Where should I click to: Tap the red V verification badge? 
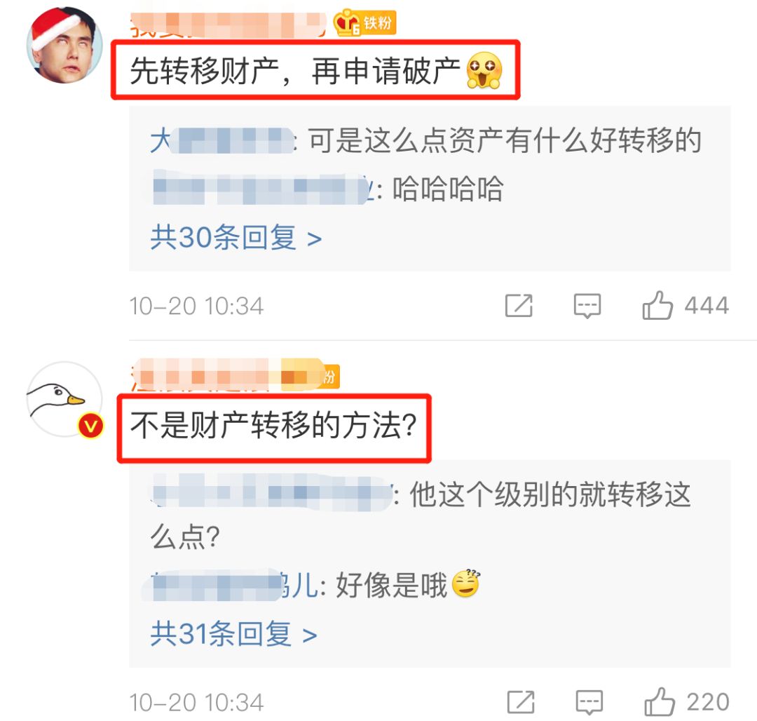point(90,426)
